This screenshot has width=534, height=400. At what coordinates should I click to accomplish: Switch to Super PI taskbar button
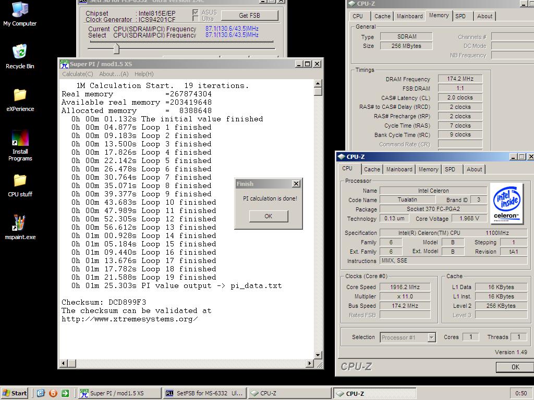point(119,393)
